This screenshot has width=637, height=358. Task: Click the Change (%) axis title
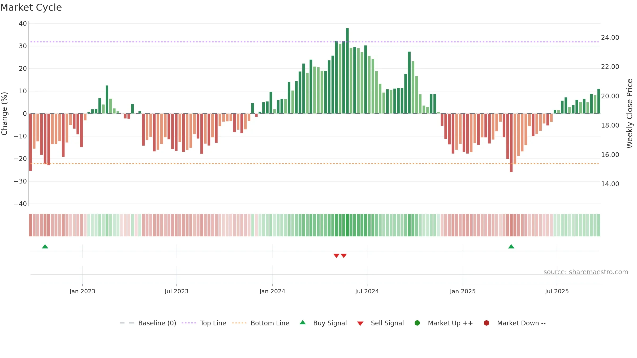click(4, 113)
